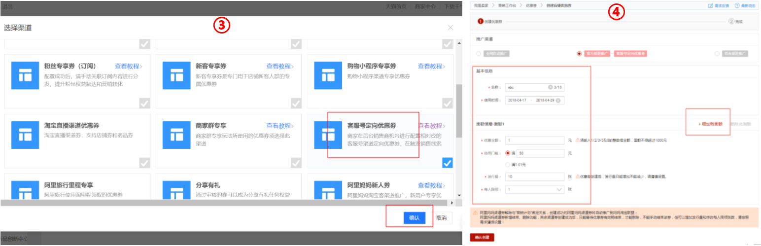Choose the 满1.01元 threshold radio option
This screenshot has height=246, width=761.
point(508,165)
